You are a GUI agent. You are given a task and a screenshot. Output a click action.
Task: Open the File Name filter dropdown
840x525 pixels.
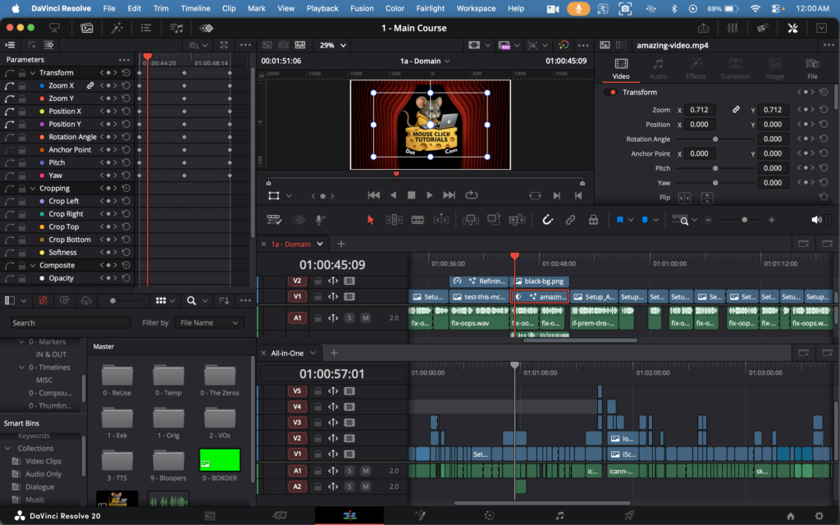[209, 323]
